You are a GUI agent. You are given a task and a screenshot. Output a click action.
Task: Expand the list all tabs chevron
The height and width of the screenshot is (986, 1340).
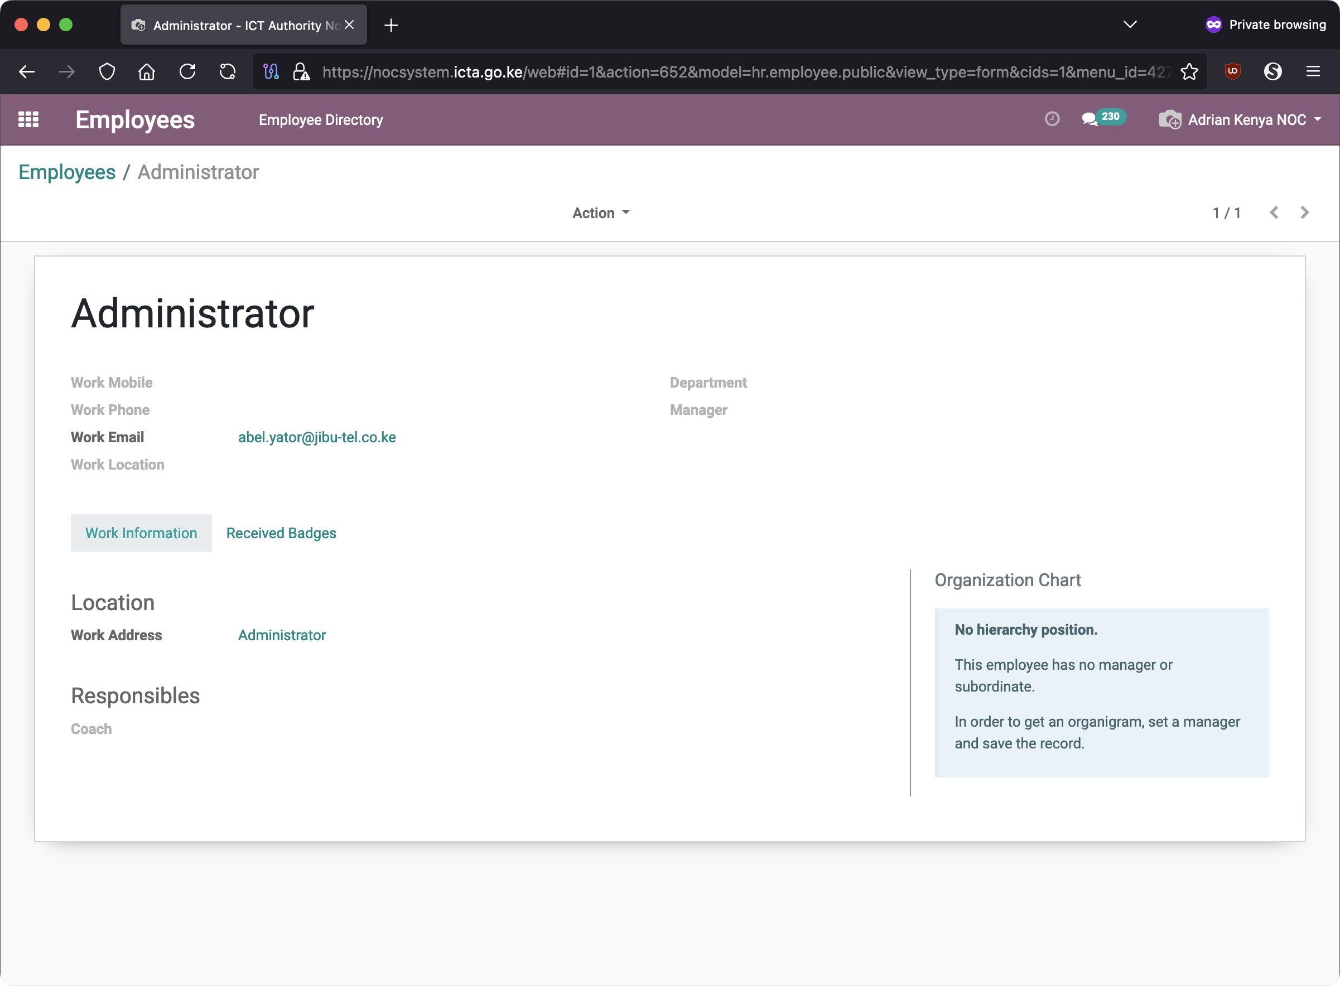(x=1129, y=25)
